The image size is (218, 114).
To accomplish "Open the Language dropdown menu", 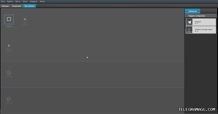I will pyautogui.click(x=34, y=2).
